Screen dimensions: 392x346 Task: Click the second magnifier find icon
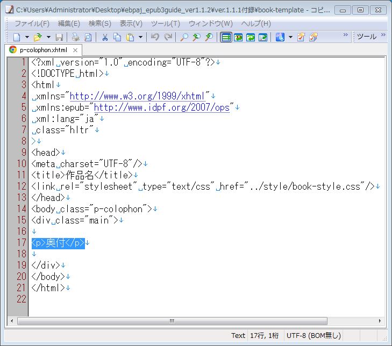pos(196,37)
